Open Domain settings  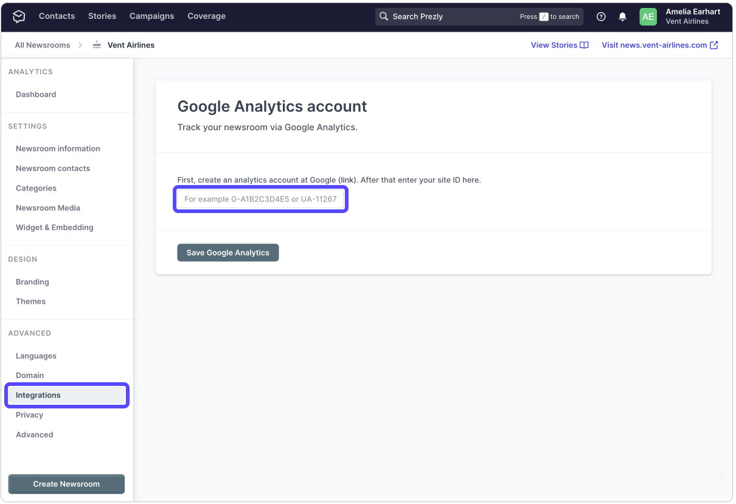[30, 375]
